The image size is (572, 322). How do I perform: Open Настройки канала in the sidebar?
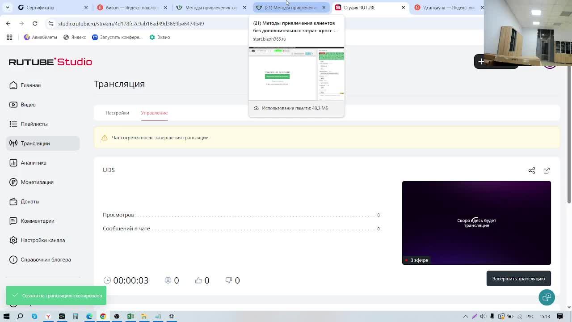[43, 240]
